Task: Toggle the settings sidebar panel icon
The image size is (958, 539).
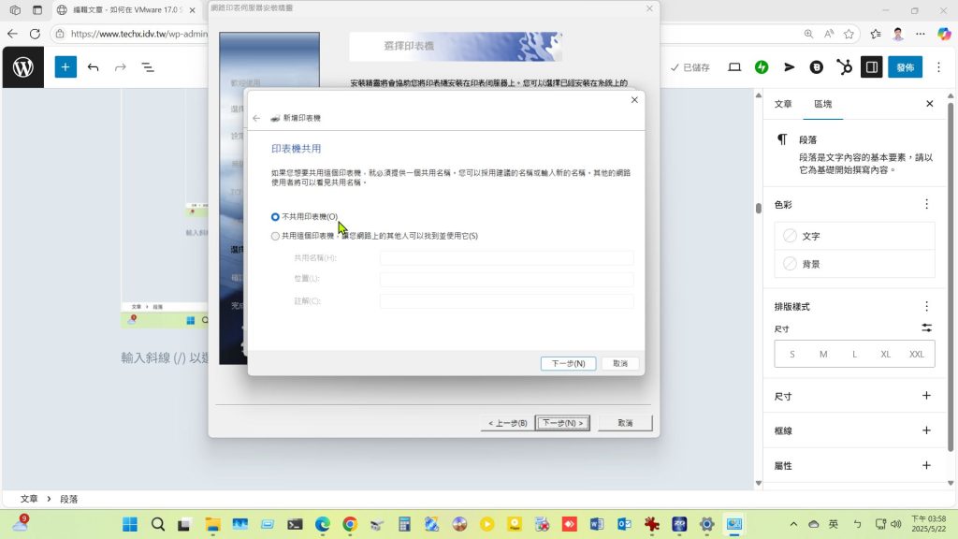Action: pyautogui.click(x=871, y=67)
